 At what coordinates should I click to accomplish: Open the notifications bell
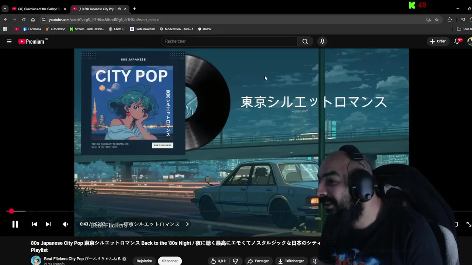tap(457, 41)
